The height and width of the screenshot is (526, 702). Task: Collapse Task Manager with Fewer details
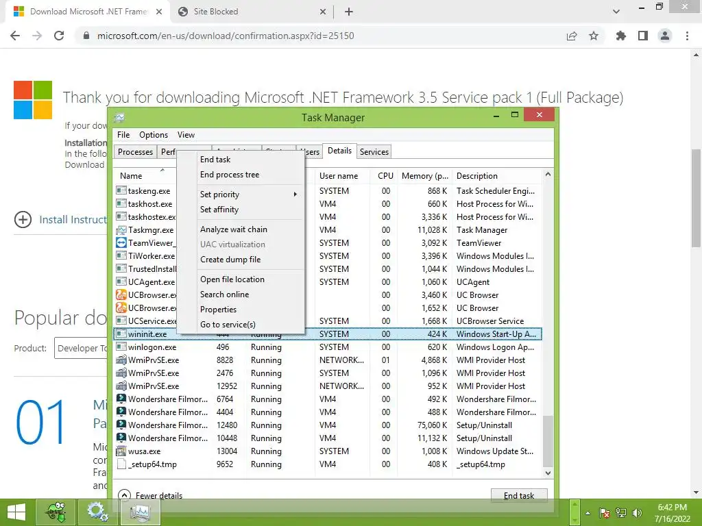tap(150, 495)
